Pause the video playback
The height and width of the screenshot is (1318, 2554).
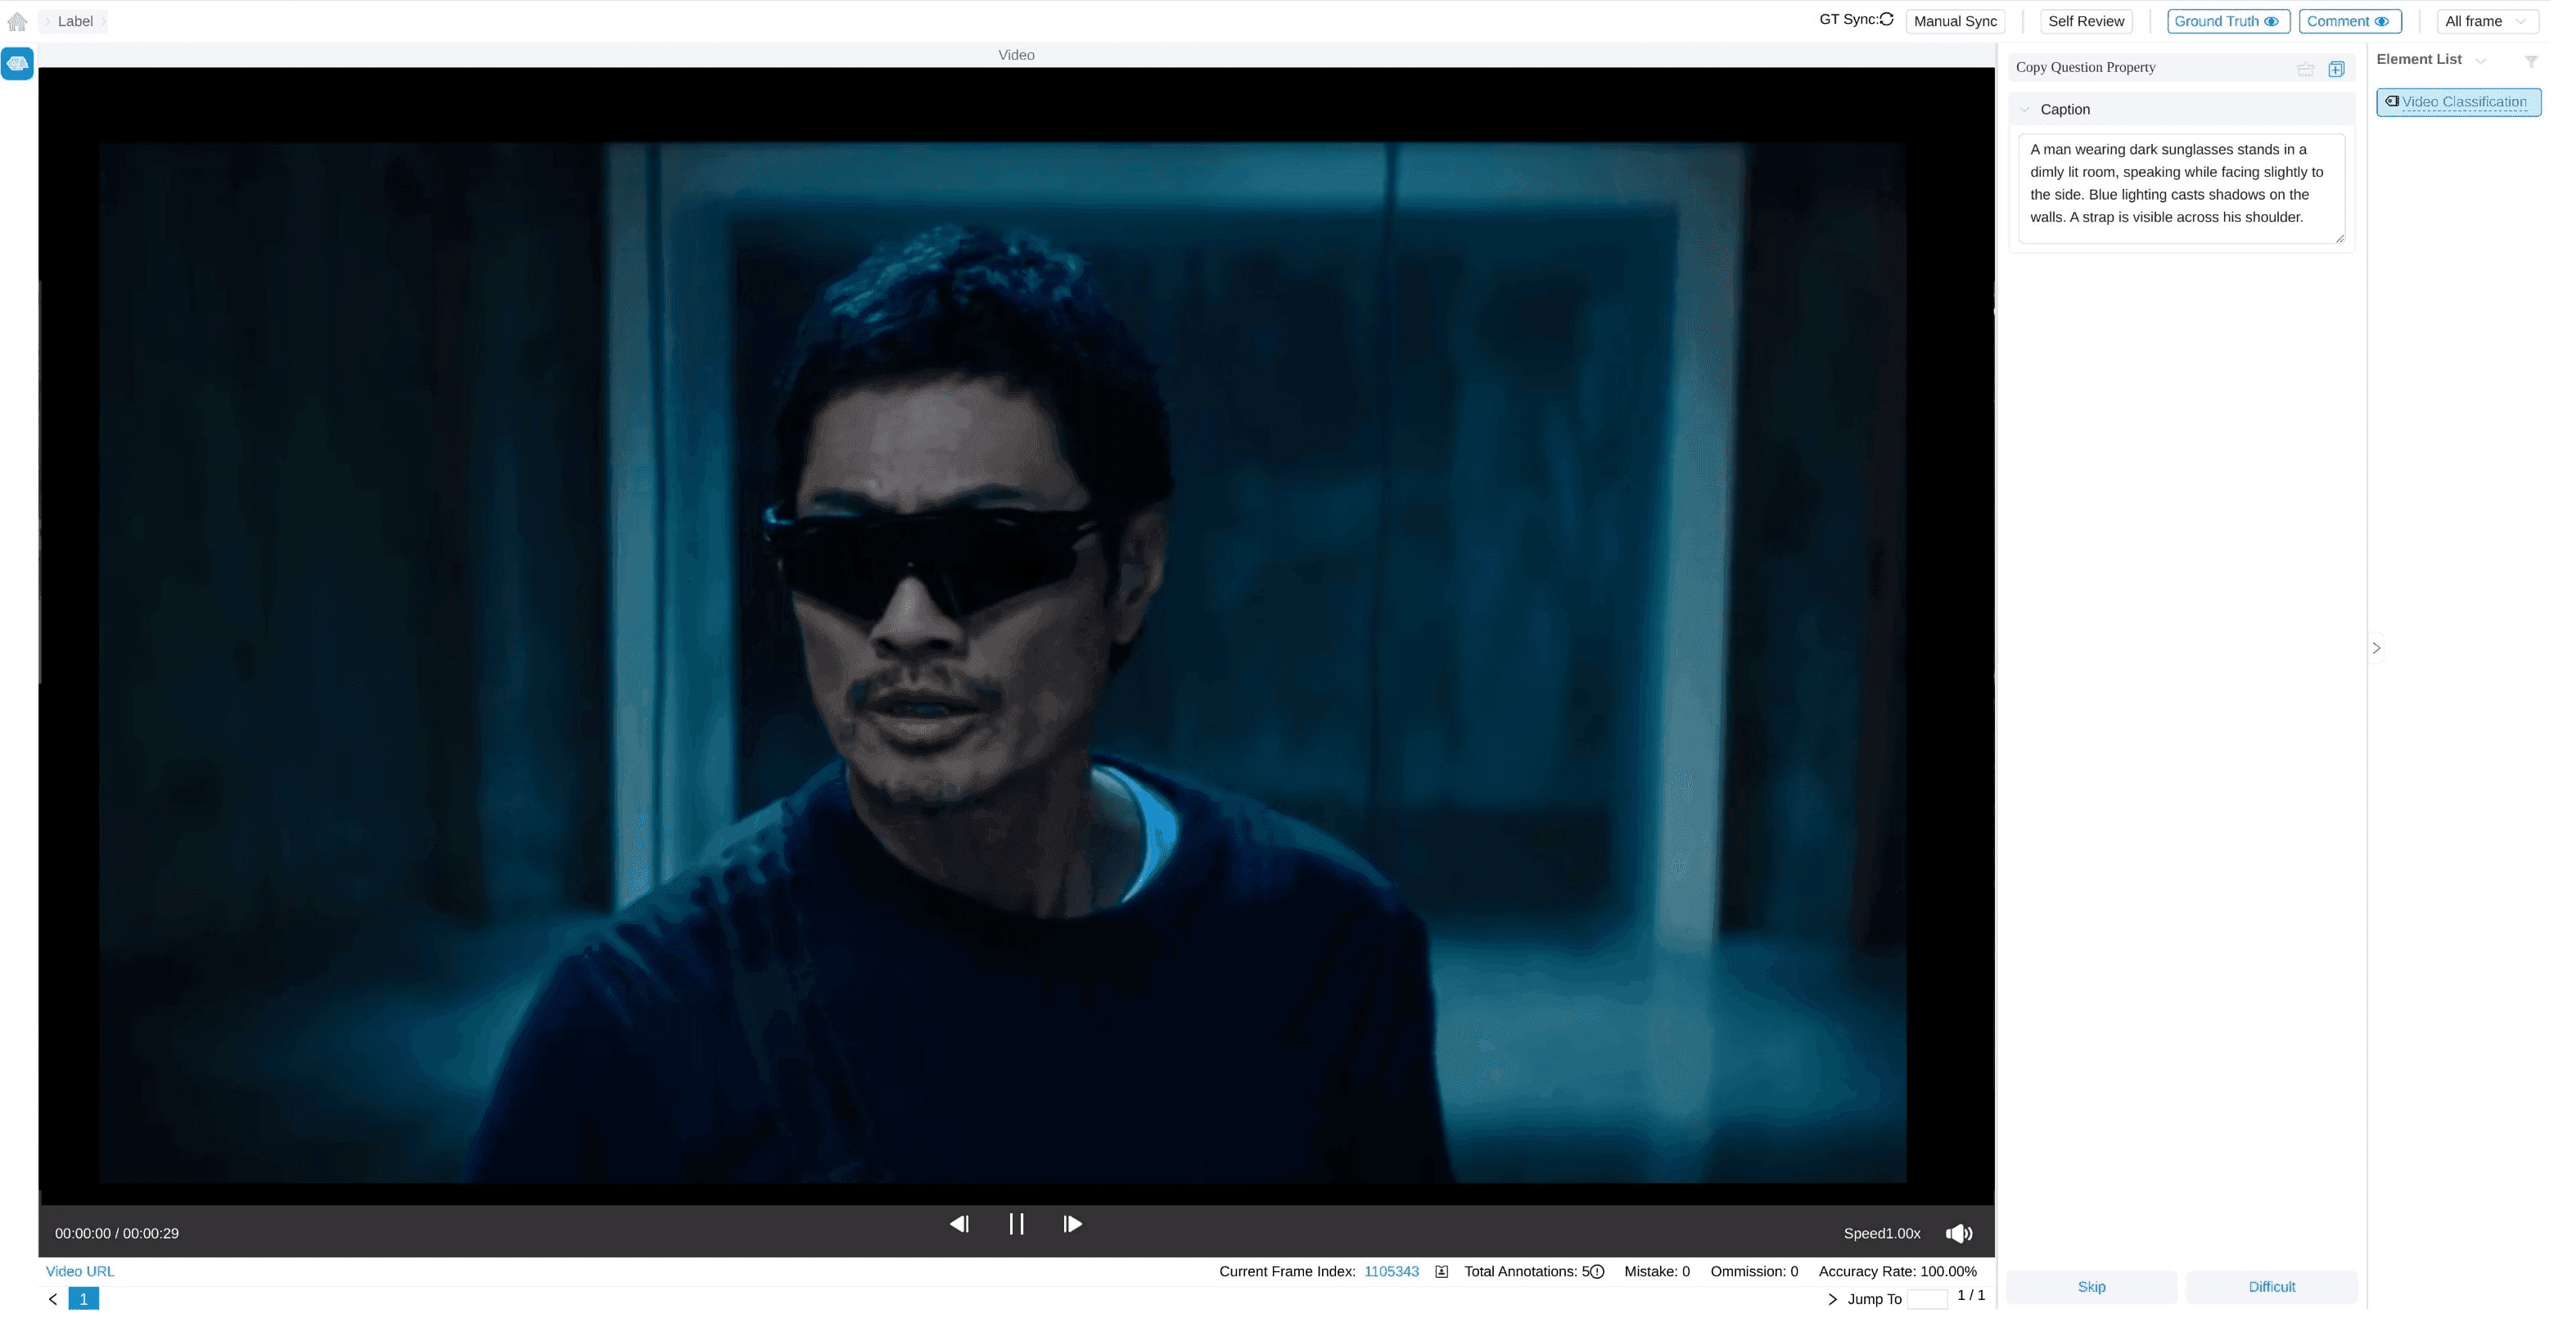(1015, 1224)
